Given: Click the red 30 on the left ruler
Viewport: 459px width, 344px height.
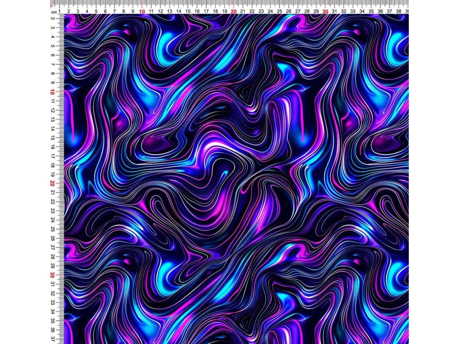Looking at the screenshot, I should pyautogui.click(x=52, y=275).
